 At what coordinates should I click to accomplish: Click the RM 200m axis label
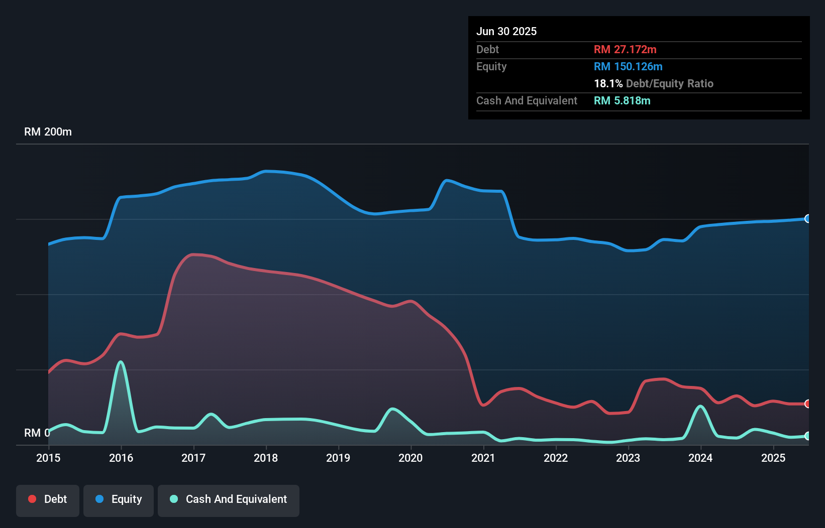48,131
